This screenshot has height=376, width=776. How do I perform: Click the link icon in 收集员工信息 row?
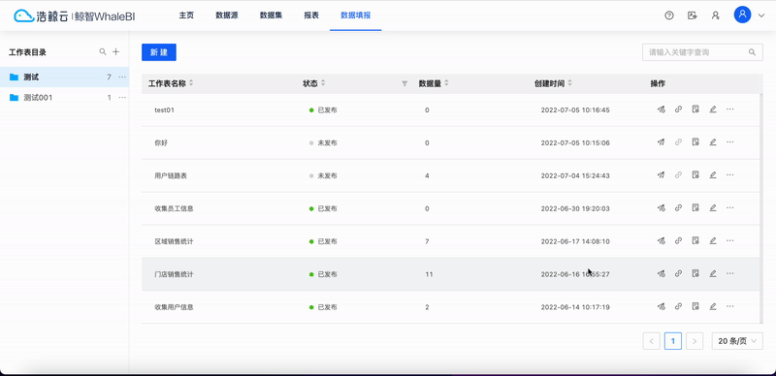click(678, 207)
